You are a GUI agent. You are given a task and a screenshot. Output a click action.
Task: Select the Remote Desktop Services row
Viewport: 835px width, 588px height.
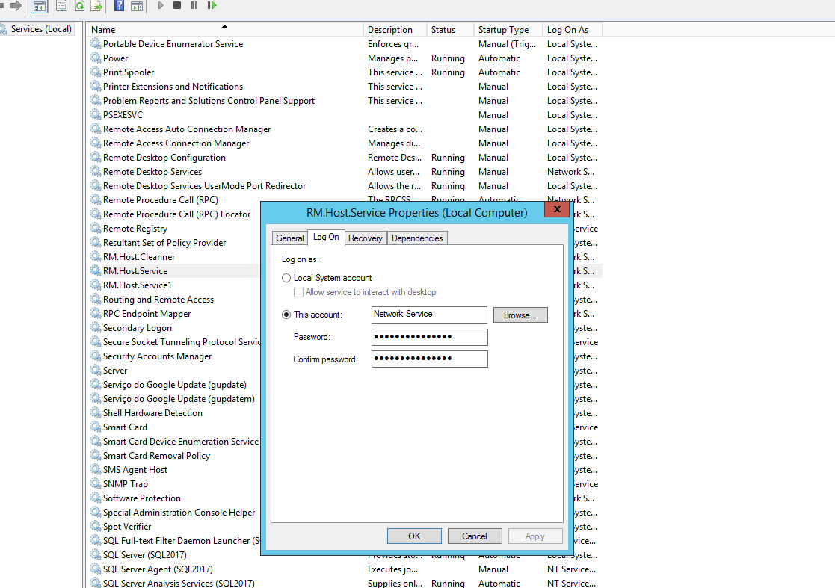click(345, 171)
